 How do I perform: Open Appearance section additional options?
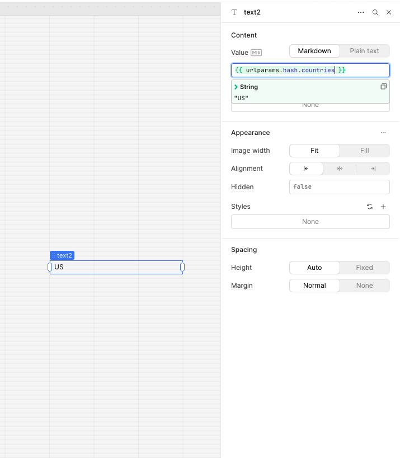click(383, 133)
